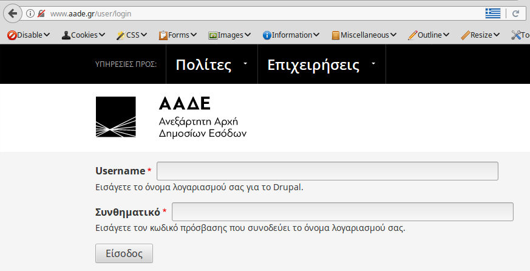
Task: Expand the Miscellaneous dropdown menu
Action: tap(393, 35)
